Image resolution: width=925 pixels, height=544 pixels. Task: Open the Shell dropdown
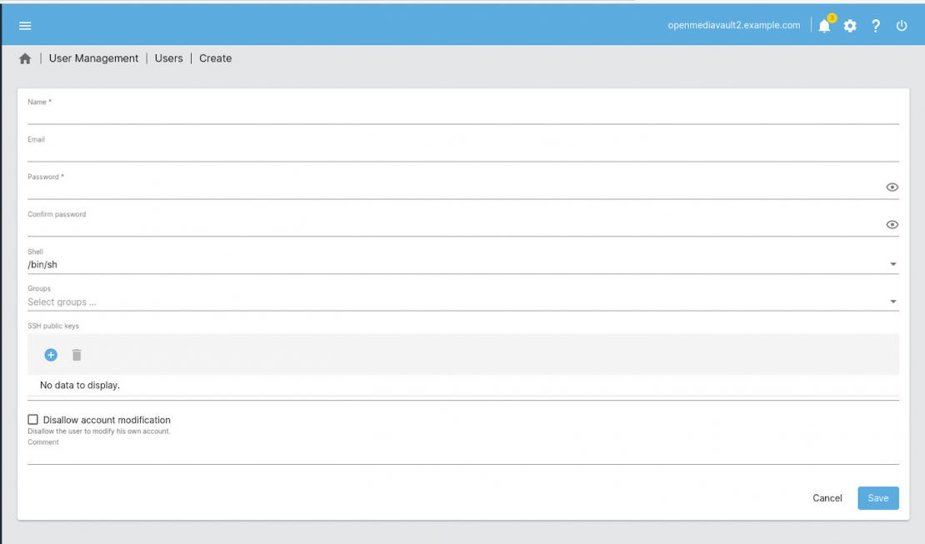[x=892, y=263]
